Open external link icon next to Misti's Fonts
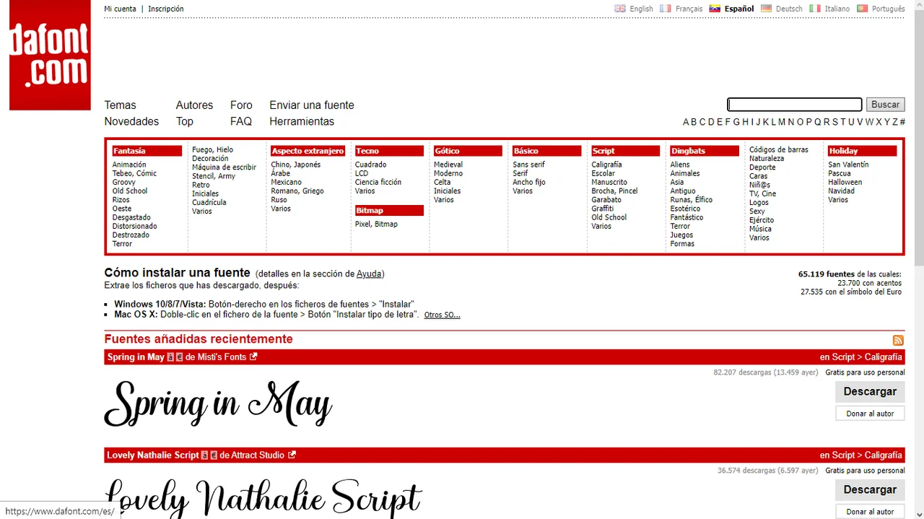This screenshot has height=519, width=924. [x=253, y=357]
